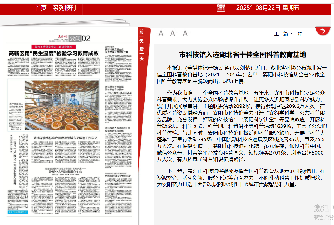Select the 系列报刊 menu item

tap(65, 8)
